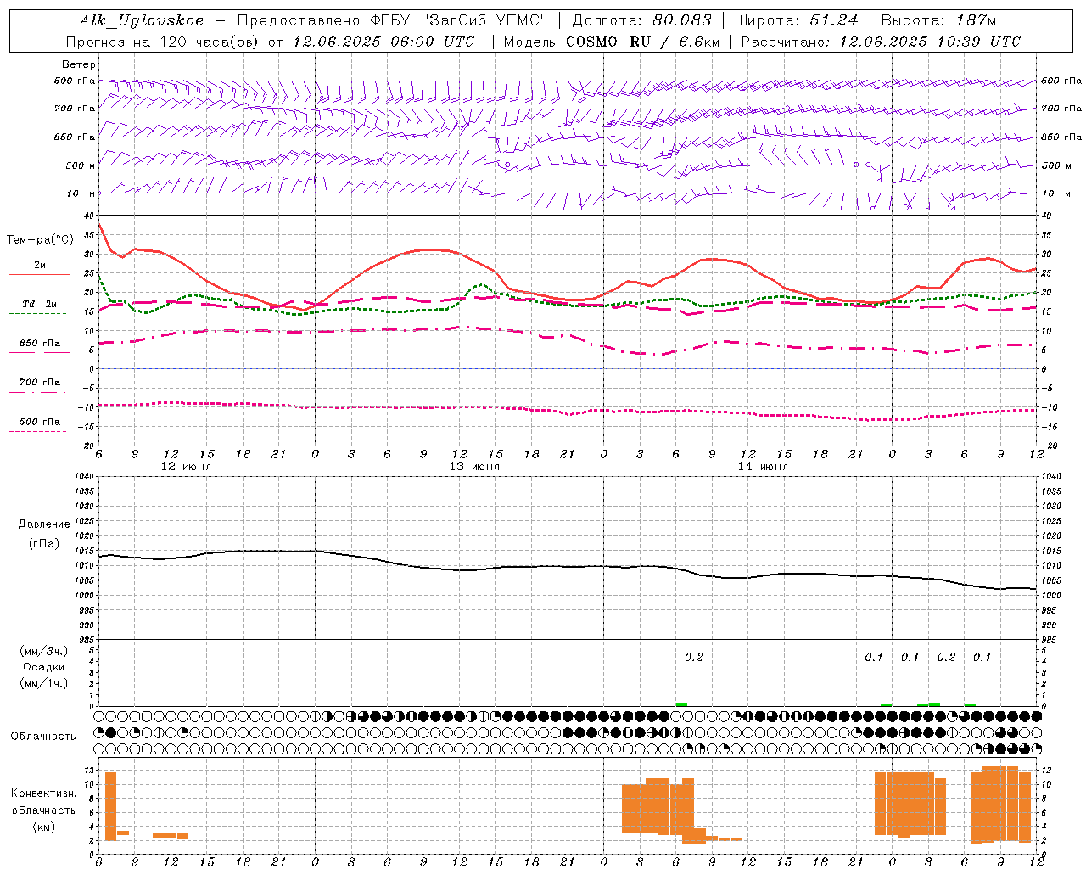Click the (мм/1ч.) precipitation unit label
The height and width of the screenshot is (869, 1086).
[43, 683]
